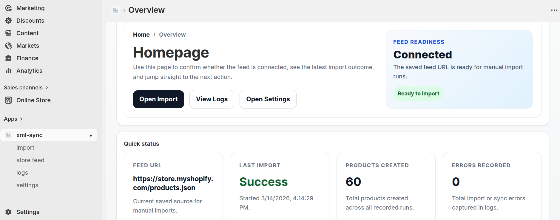Click the feed URL https://store.myshopify.com/products.json
The height and width of the screenshot is (220, 560).
pos(173,183)
